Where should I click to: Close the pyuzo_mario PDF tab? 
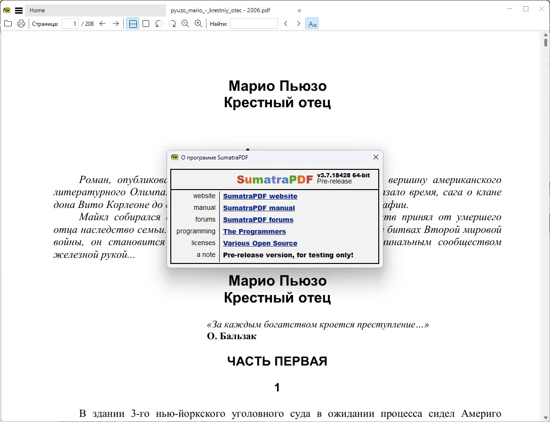click(x=299, y=11)
